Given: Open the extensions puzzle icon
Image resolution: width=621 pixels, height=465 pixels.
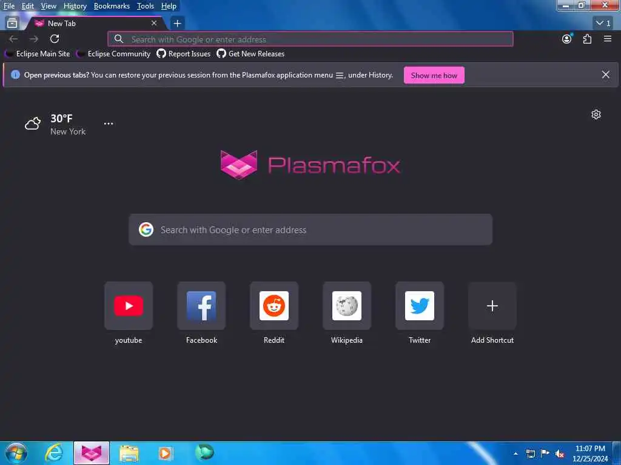Looking at the screenshot, I should pyautogui.click(x=587, y=39).
